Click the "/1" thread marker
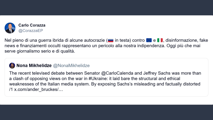This screenshot has width=213, height=120. tap(11, 89)
